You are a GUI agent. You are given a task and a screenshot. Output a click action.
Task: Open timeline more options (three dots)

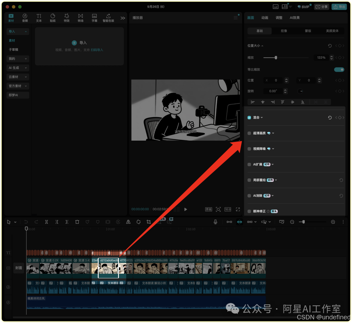pyautogui.click(x=343, y=222)
